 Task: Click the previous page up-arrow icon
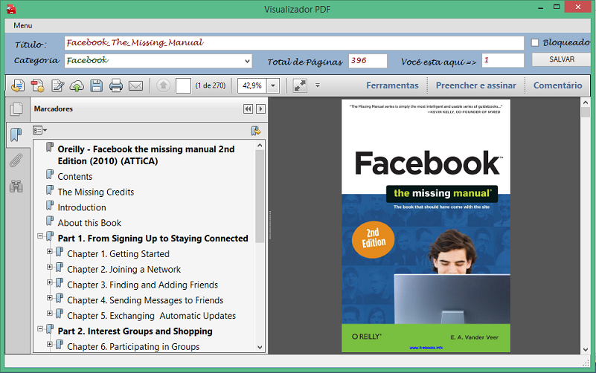coord(163,85)
